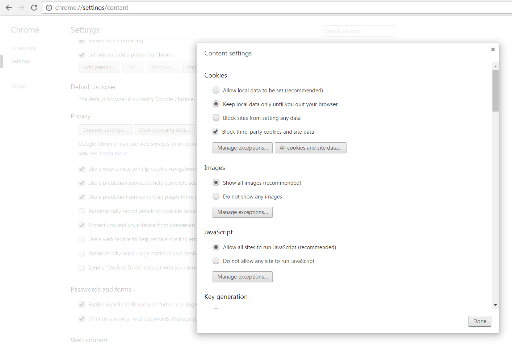Go back using the browser back arrow
Image resolution: width=512 pixels, height=347 pixels.
click(x=9, y=8)
